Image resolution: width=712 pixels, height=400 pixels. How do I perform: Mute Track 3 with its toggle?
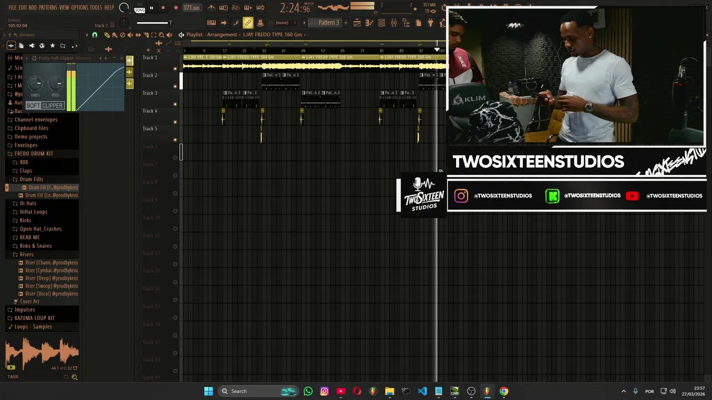(175, 104)
